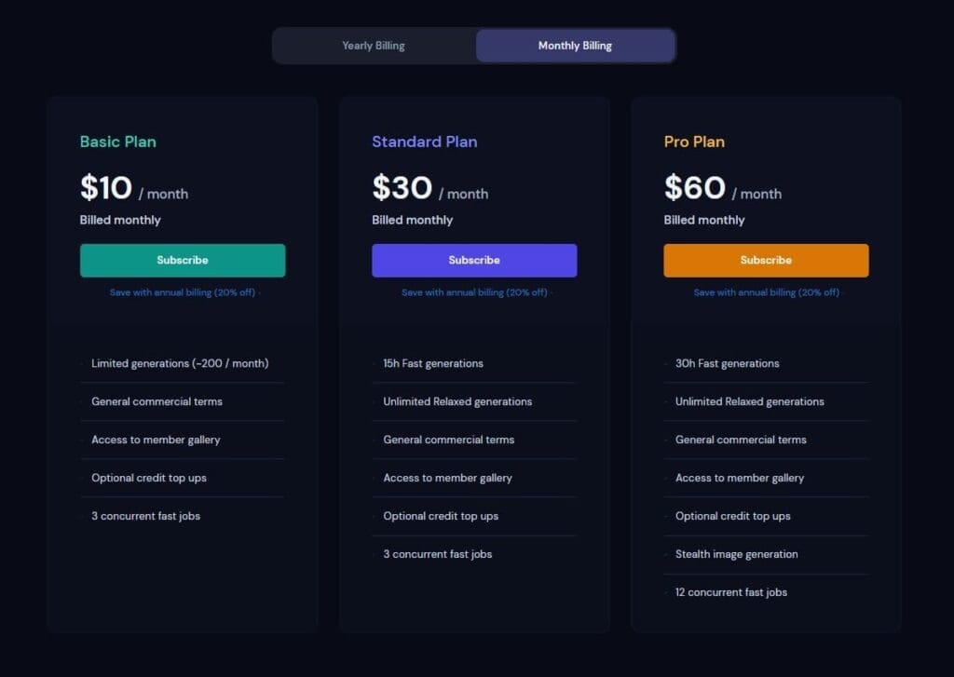Click Access to member gallery in Pro Plan

click(740, 478)
